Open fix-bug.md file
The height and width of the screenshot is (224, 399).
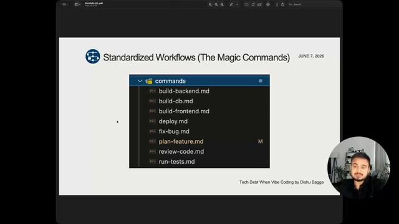click(x=174, y=131)
